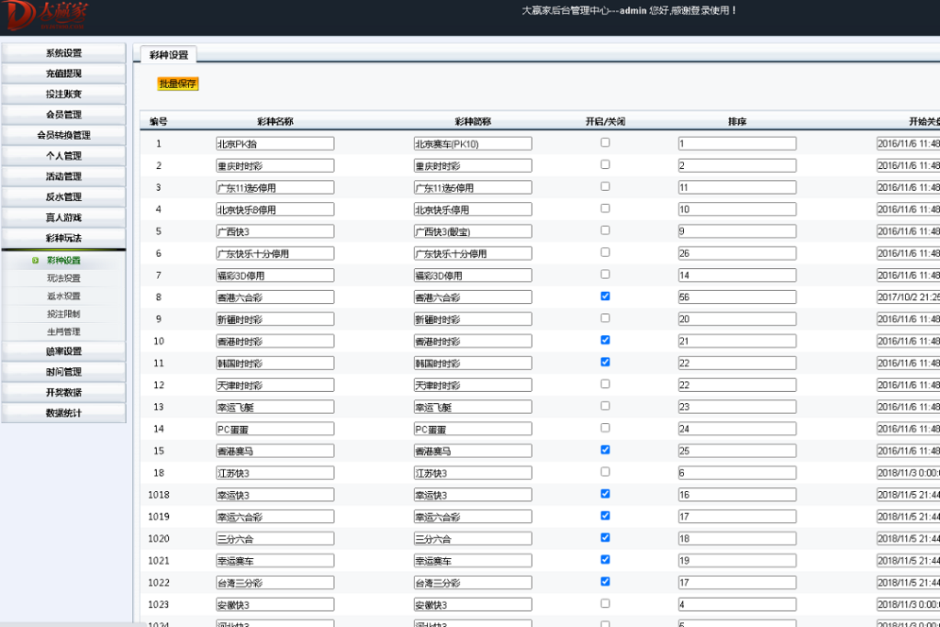
Task: Click the 北京PK拾 name input field
Action: pos(274,142)
